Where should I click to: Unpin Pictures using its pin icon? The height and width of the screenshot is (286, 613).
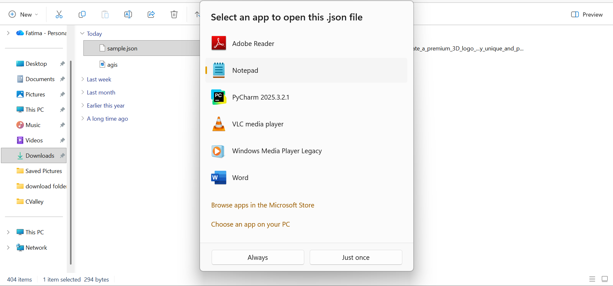pyautogui.click(x=62, y=94)
